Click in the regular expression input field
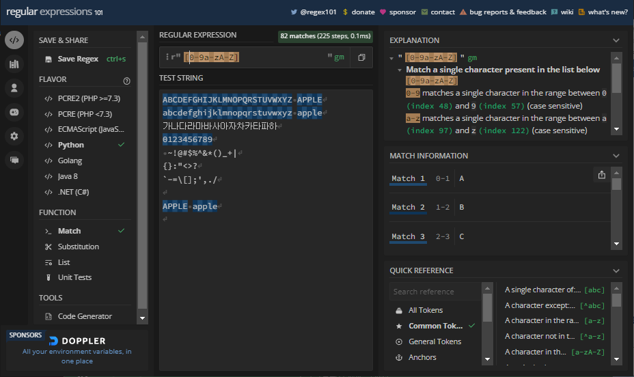This screenshot has width=634, height=377. 255,57
